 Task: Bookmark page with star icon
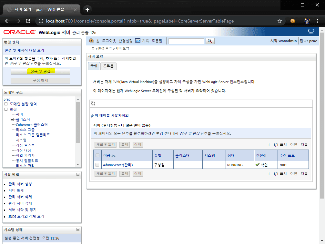pyautogui.click(x=280, y=21)
